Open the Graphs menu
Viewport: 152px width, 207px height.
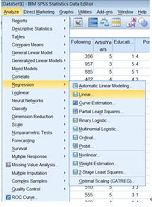[66, 12]
